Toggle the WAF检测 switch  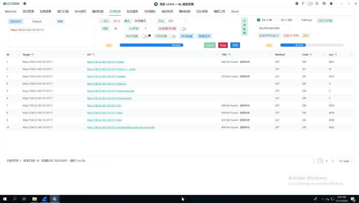tap(145, 36)
